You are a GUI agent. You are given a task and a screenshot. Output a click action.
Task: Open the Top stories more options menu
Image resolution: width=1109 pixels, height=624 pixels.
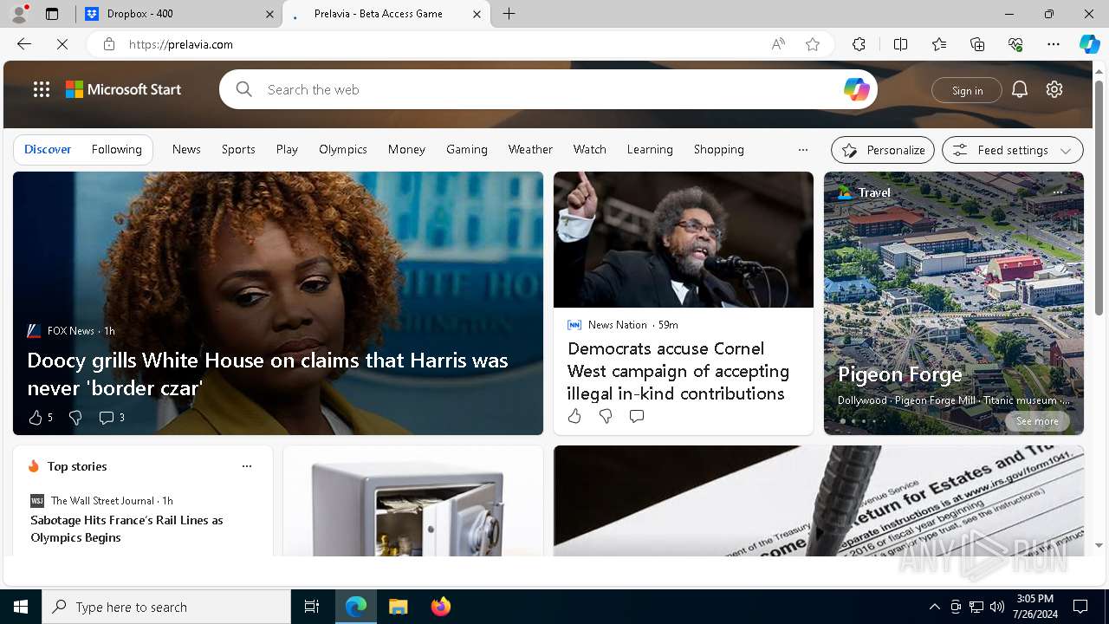point(247,466)
